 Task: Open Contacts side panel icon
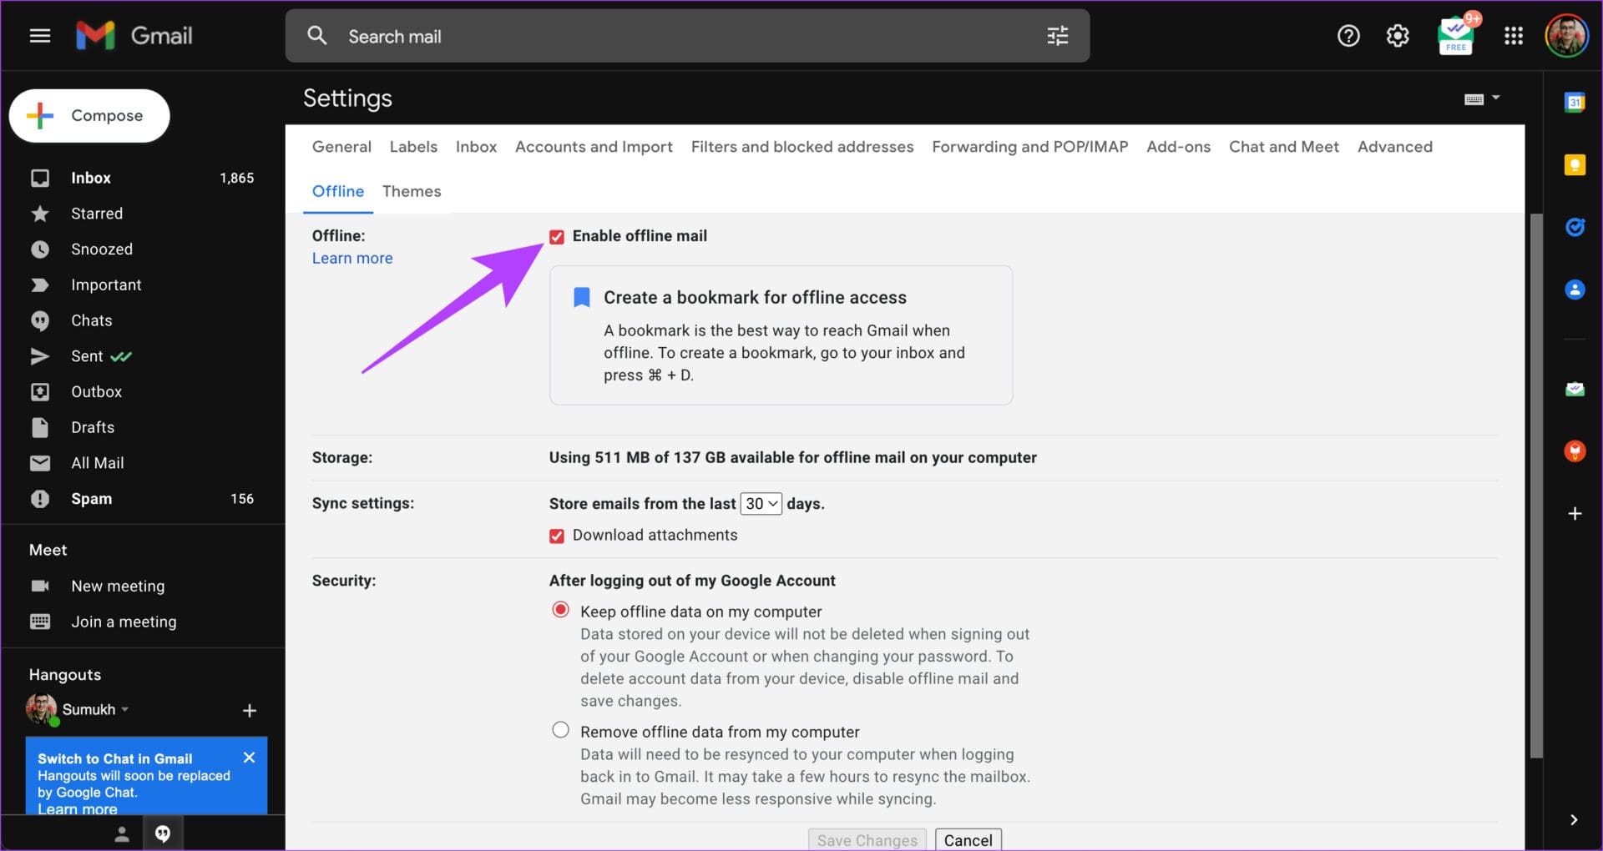(x=1575, y=290)
